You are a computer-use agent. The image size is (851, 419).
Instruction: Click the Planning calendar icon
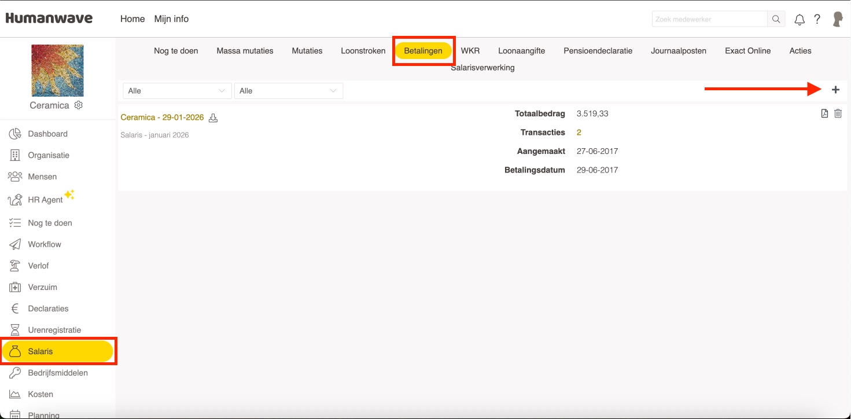click(x=15, y=415)
